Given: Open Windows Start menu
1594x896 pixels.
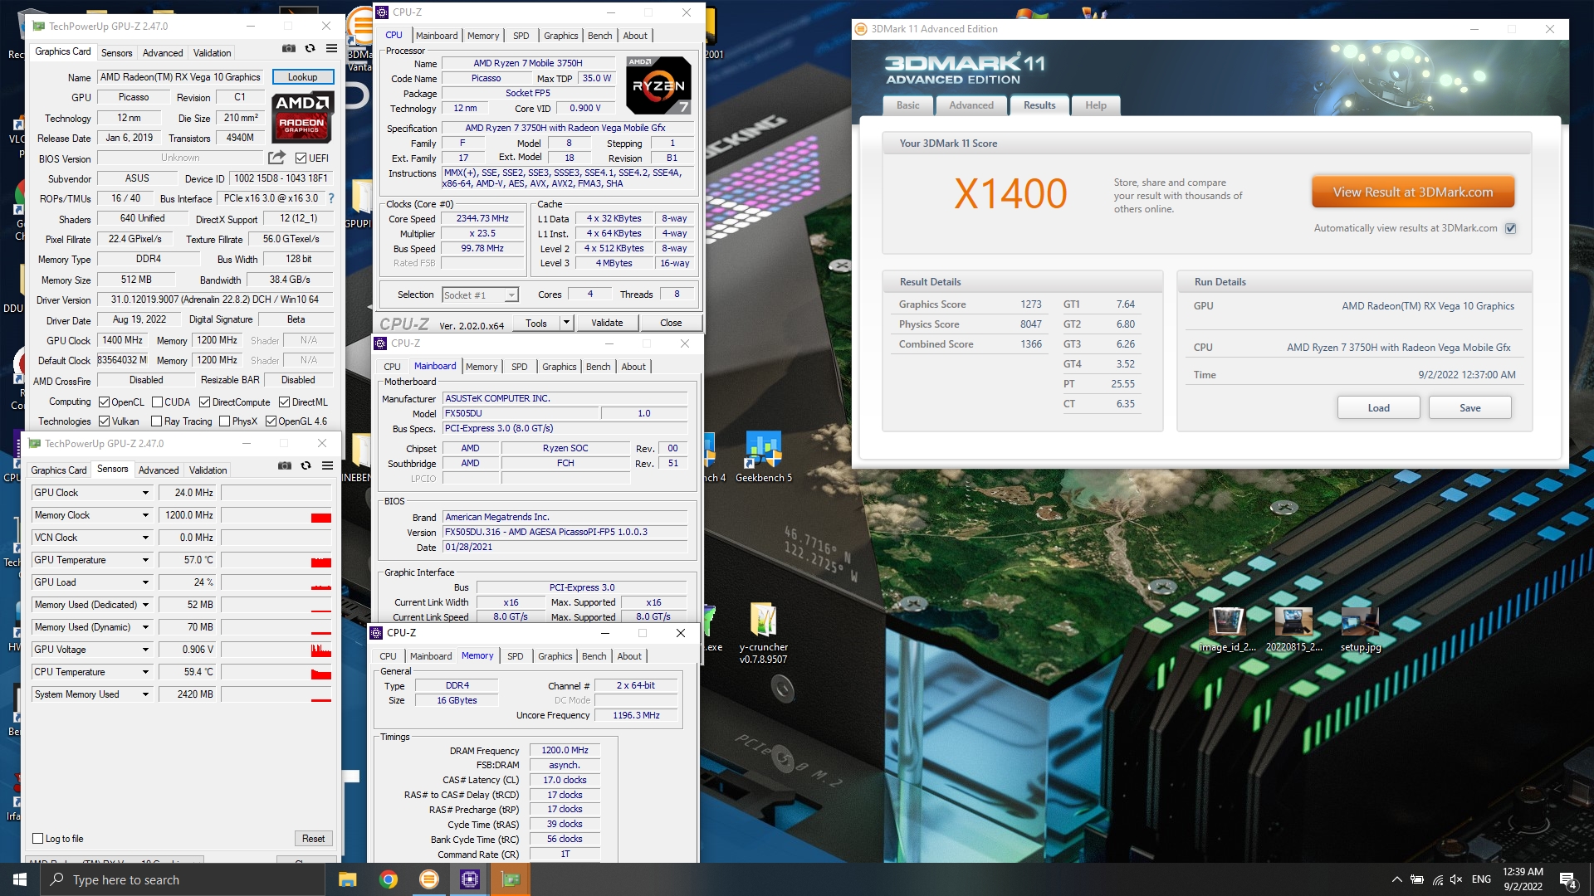Looking at the screenshot, I should (19, 879).
